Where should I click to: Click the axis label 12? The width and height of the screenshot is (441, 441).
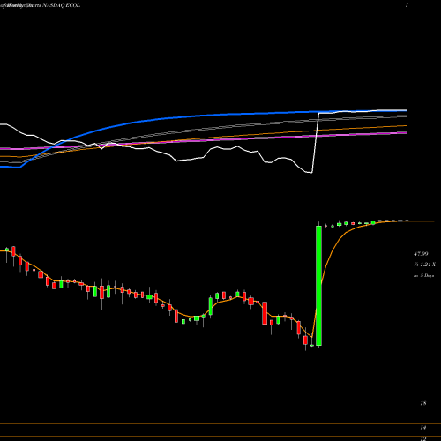click(423, 438)
